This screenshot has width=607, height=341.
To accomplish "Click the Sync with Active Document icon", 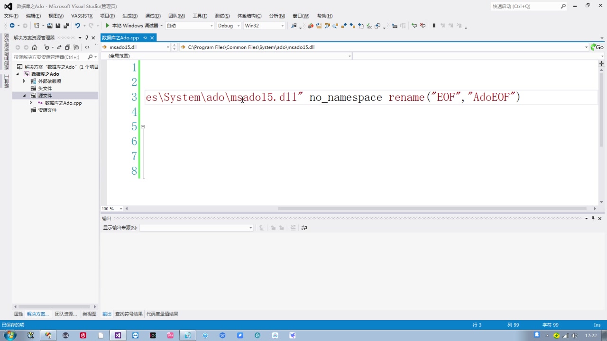I will point(59,47).
